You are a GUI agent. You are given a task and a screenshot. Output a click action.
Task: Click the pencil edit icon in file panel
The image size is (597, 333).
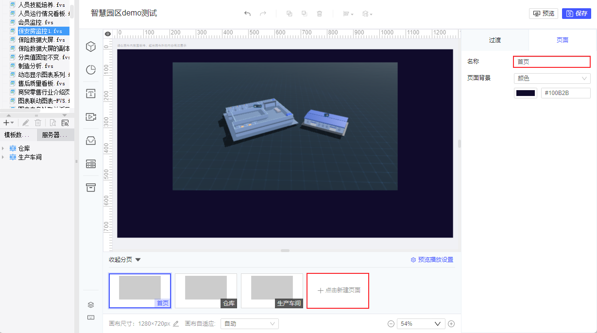pyautogui.click(x=25, y=123)
